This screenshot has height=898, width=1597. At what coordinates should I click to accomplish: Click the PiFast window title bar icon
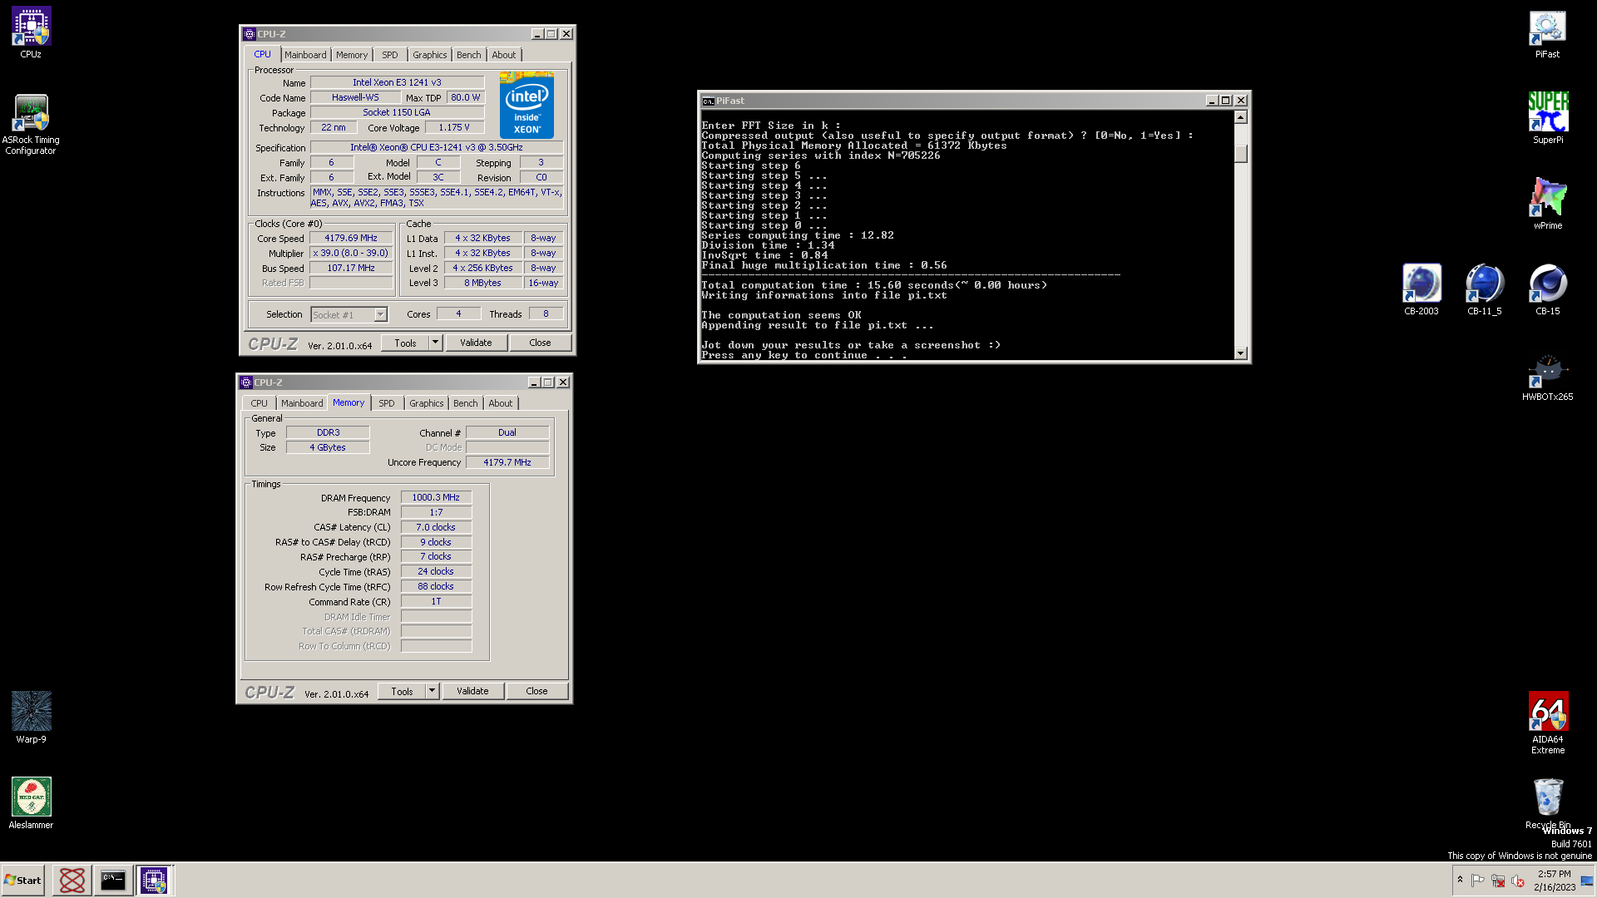[708, 101]
